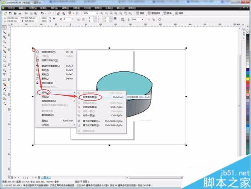Open the 编辑(E) menu
Screen dimensions: 251x189
[x=22, y=8]
